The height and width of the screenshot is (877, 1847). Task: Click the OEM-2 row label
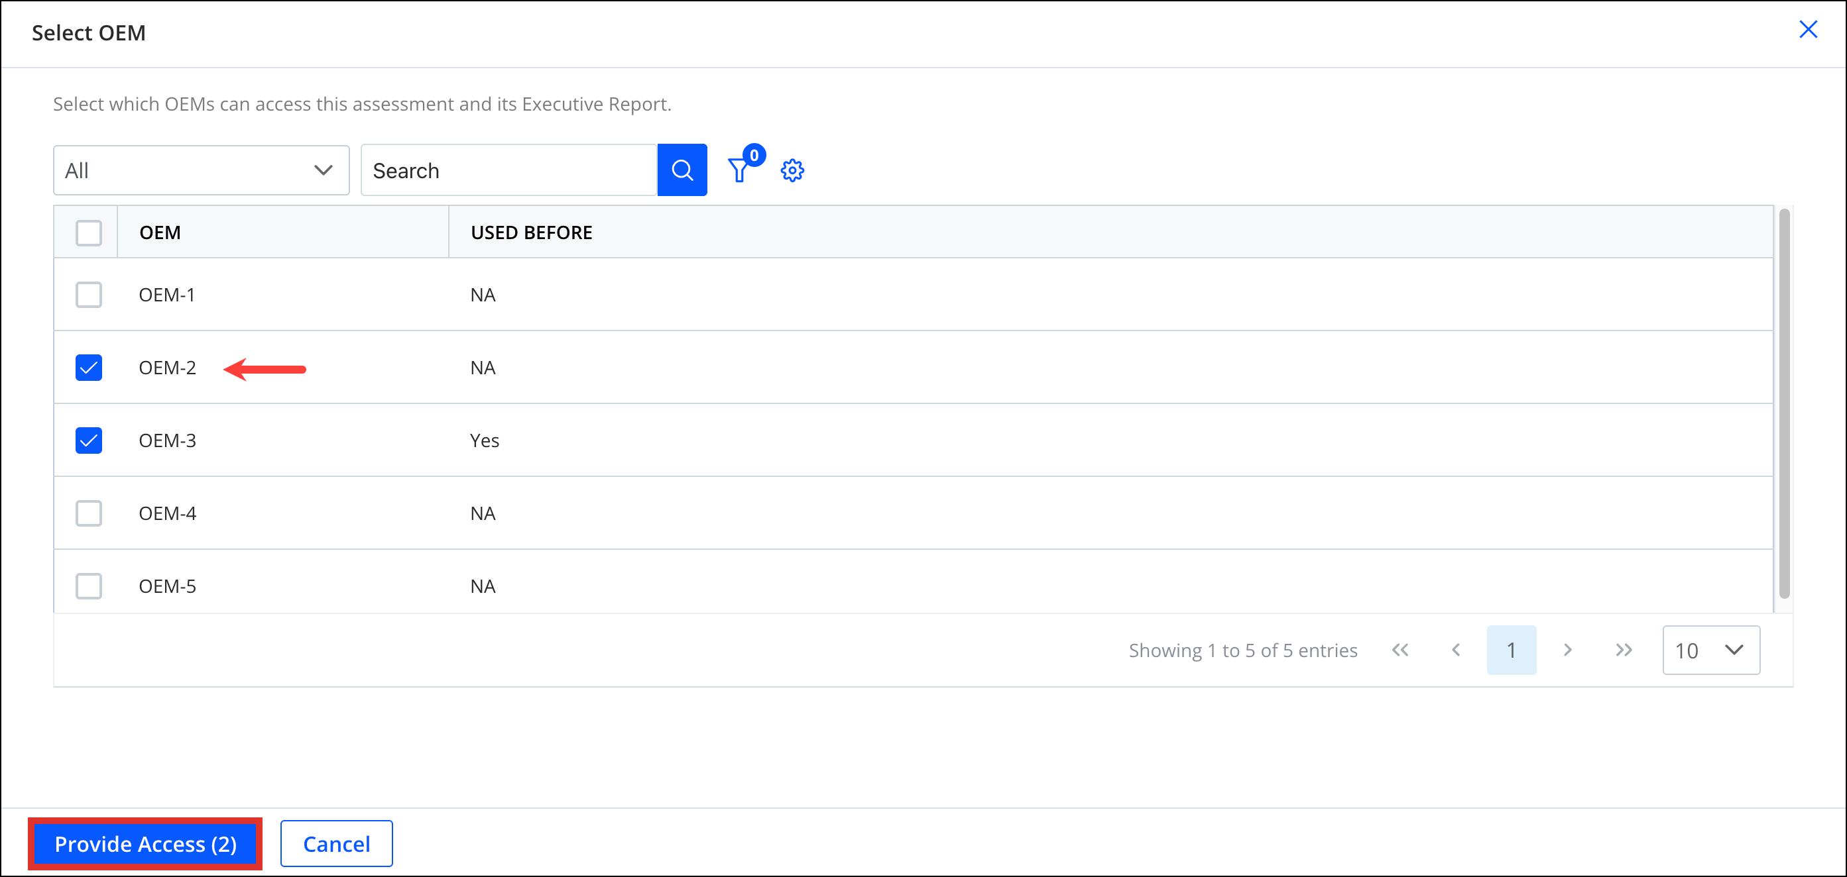[x=167, y=368]
